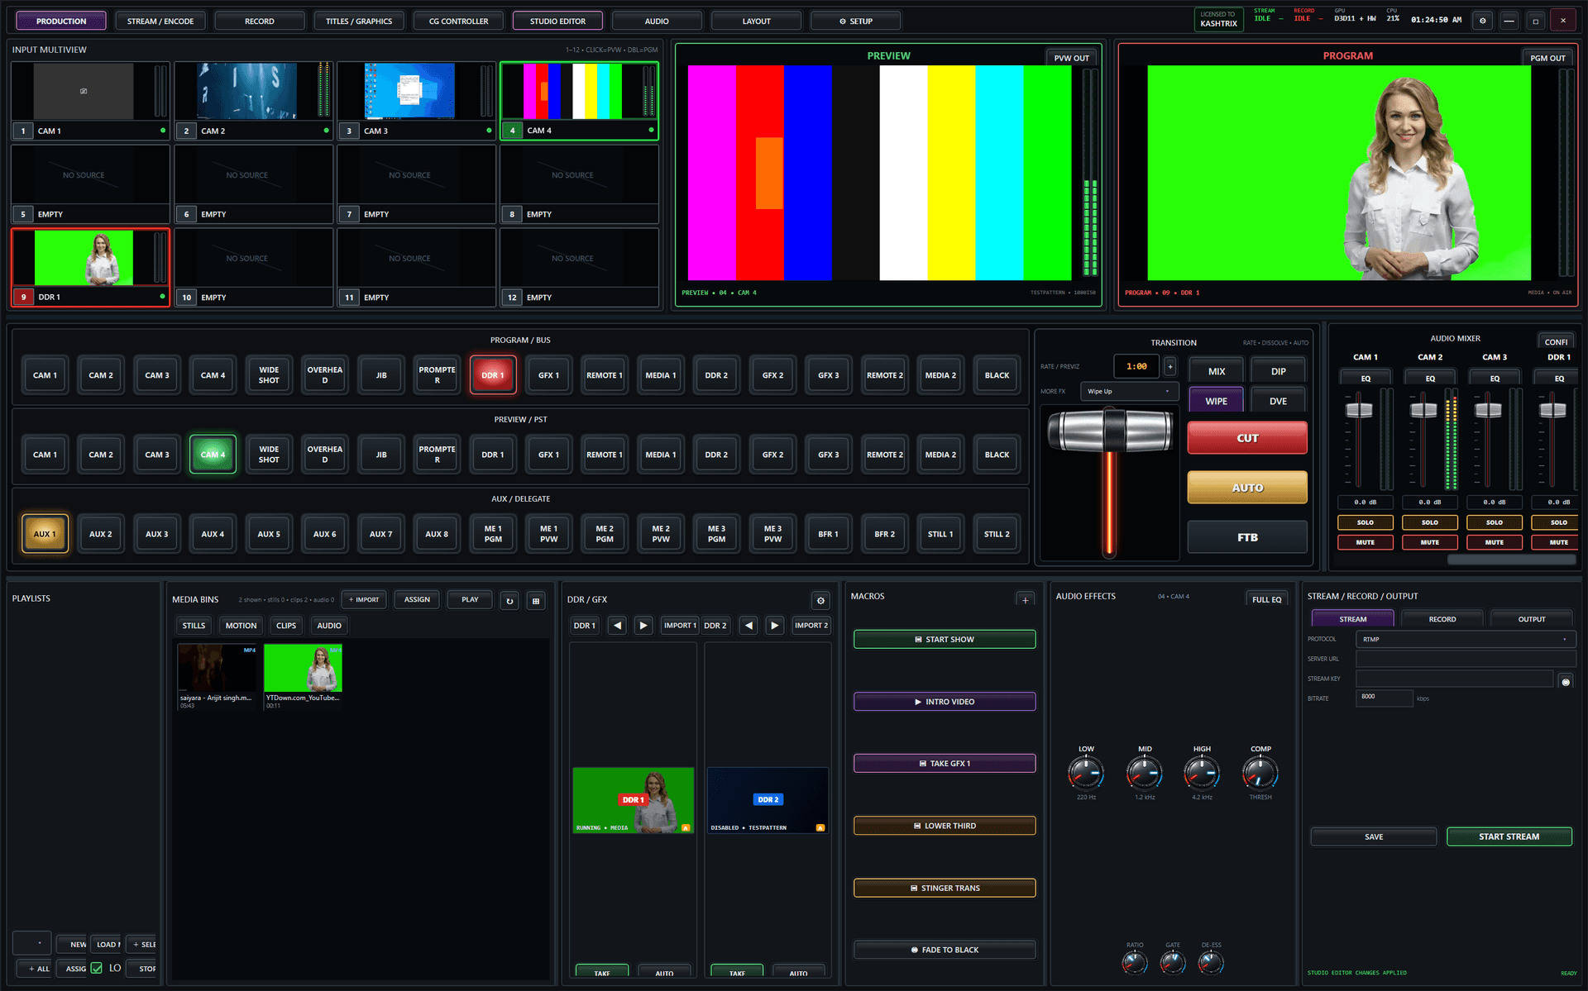
Task: Adjust the COMP threshold knob
Action: click(x=1260, y=774)
